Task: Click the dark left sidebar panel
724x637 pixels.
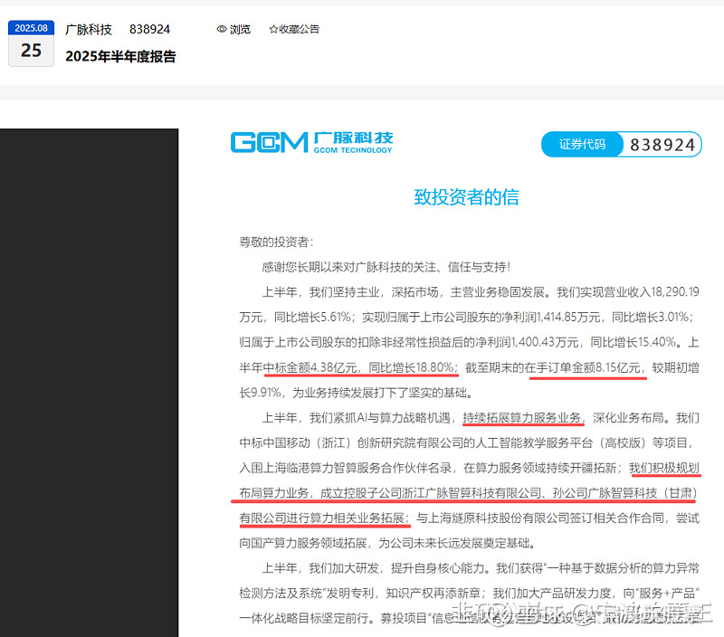Action: 89,383
